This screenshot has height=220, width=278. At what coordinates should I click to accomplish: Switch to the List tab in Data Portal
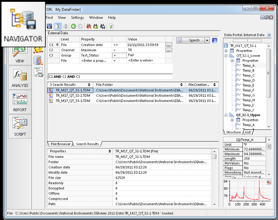(x=248, y=132)
